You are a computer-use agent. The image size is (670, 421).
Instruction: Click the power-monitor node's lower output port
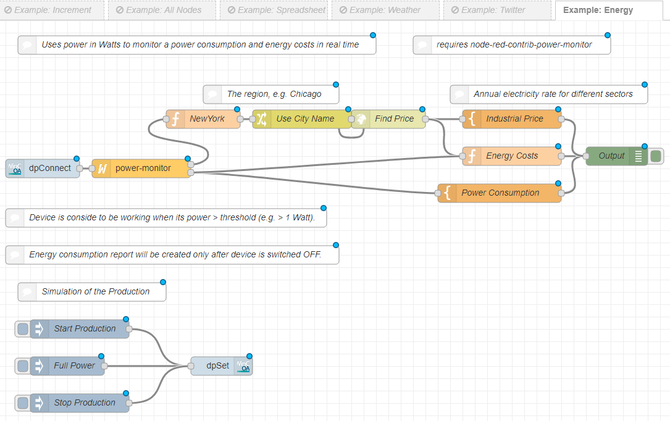191,173
